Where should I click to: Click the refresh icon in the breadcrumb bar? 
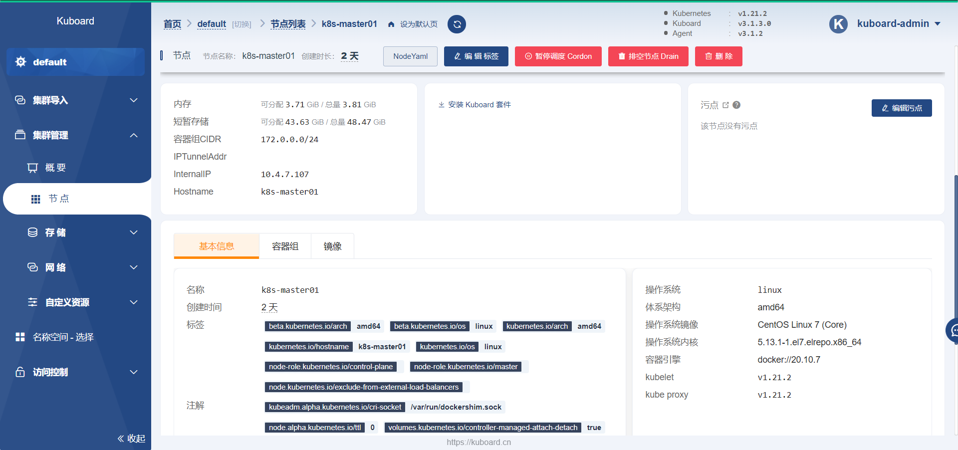click(457, 24)
